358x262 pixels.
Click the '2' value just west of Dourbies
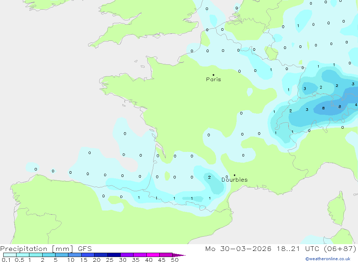[x=209, y=177]
